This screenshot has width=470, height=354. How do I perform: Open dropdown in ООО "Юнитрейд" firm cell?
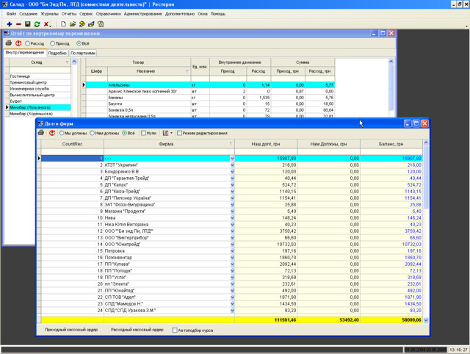[232, 243]
